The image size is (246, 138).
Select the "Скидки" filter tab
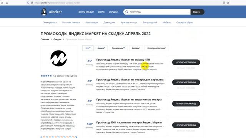coord(136,48)
